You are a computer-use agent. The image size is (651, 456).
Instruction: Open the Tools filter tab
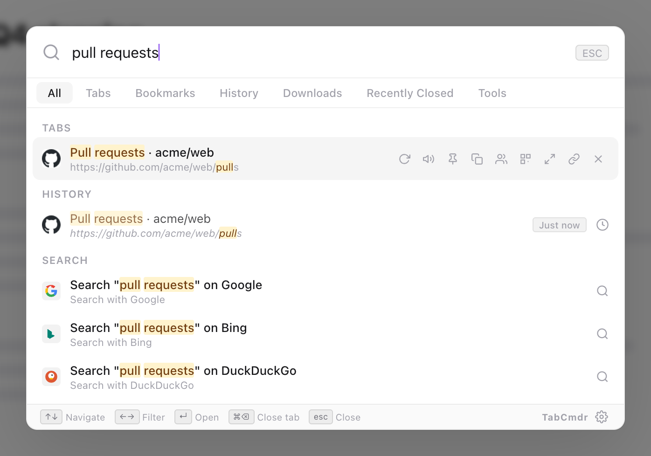pyautogui.click(x=492, y=93)
